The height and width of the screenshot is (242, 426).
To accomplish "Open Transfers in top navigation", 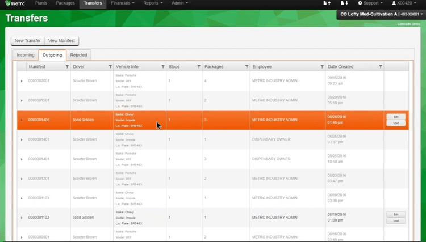I will click(x=93, y=3).
